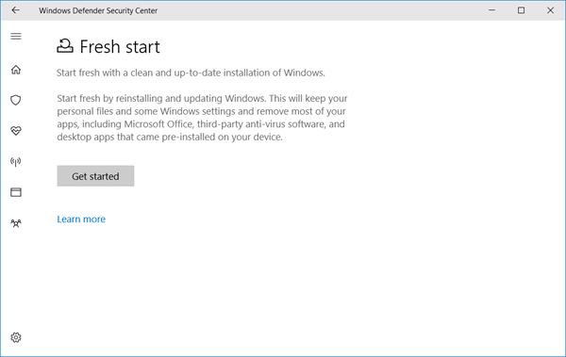
Task: Open Family options people icon
Action: pos(16,223)
